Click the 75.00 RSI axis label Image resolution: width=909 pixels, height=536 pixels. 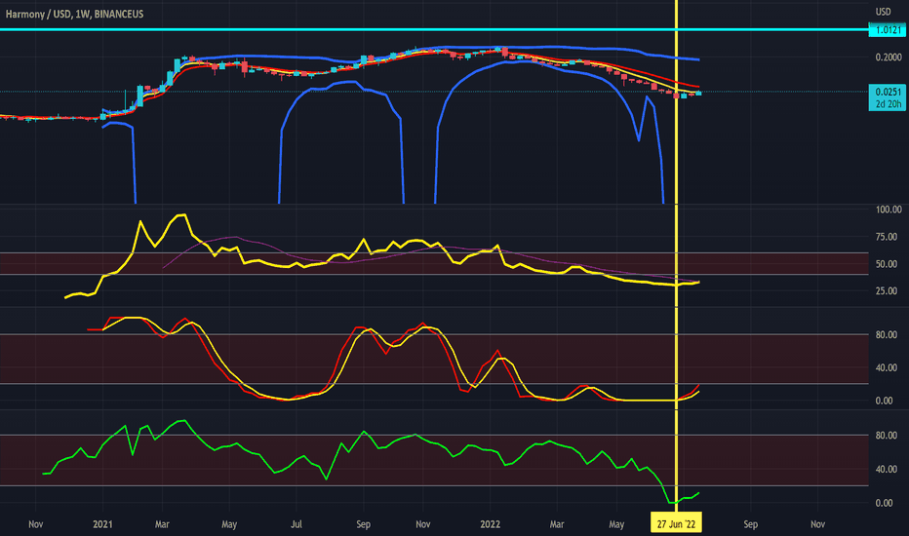pos(887,237)
